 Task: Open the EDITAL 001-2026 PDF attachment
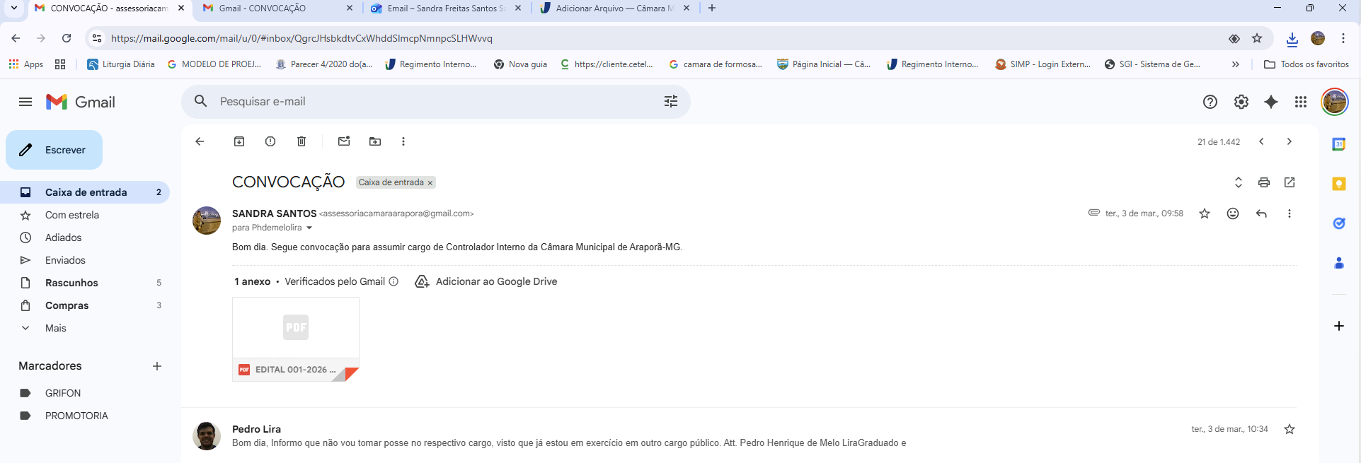pos(295,339)
